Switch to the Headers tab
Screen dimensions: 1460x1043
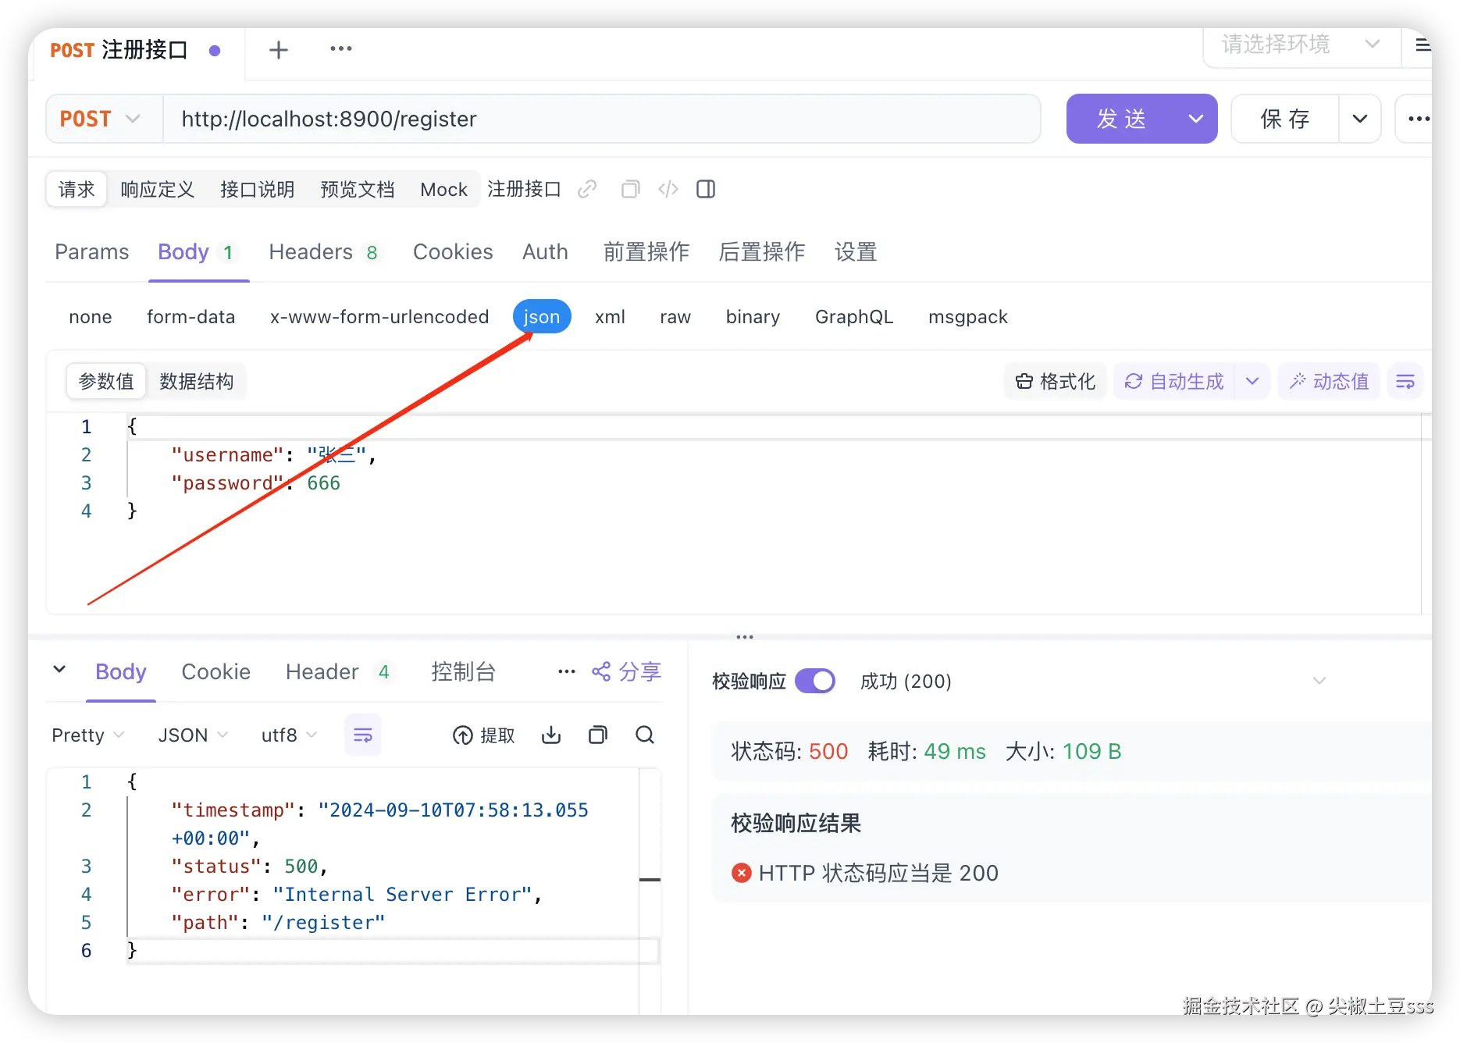[323, 251]
